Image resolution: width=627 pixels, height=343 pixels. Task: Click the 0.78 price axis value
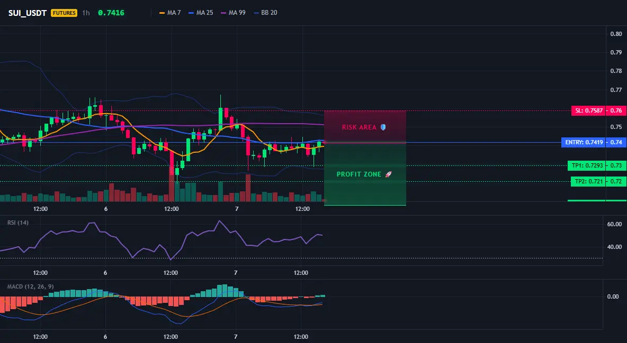(x=616, y=71)
